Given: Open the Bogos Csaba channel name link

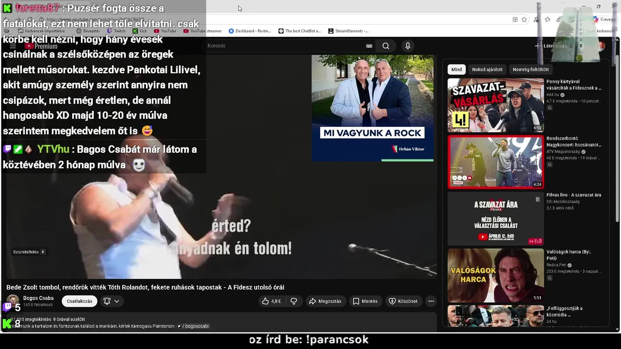Looking at the screenshot, I should click(38, 298).
